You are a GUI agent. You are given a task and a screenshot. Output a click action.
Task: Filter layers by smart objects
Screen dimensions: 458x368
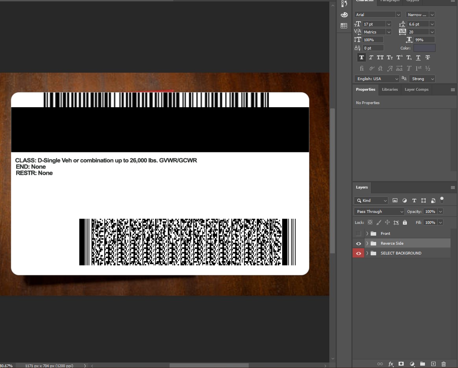433,200
